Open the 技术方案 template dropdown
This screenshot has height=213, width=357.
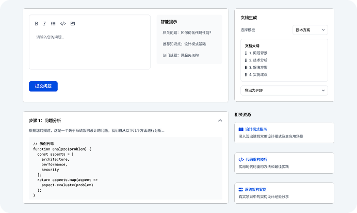[310, 30]
